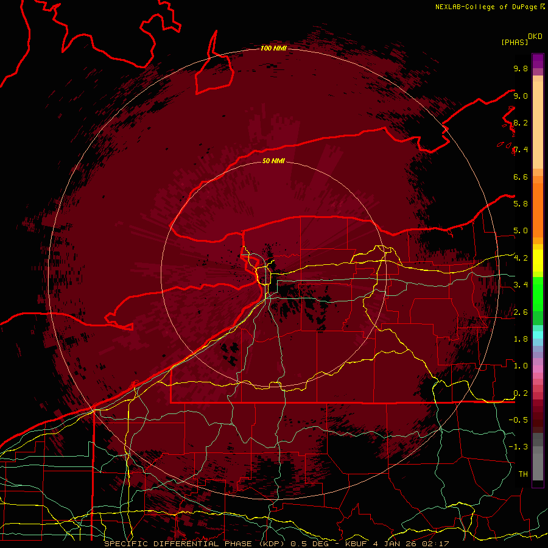
Task: Click the 5.0 scale value
Action: click(521, 231)
